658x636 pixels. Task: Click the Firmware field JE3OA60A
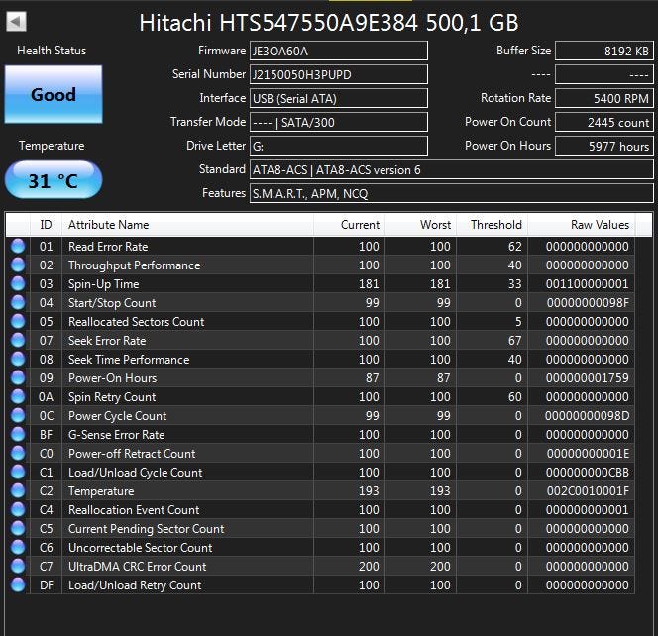[339, 51]
